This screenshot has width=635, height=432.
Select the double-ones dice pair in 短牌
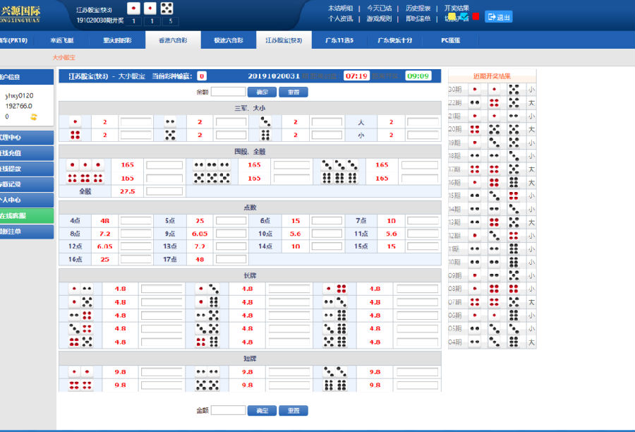pyautogui.click(x=81, y=372)
